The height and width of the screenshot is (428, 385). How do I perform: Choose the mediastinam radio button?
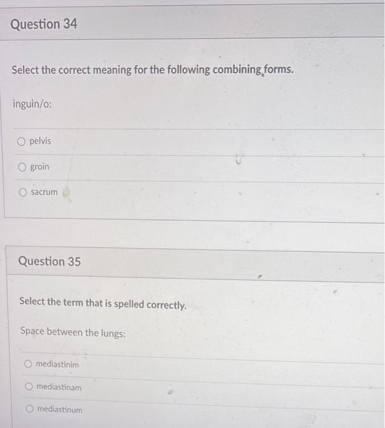tap(29, 386)
